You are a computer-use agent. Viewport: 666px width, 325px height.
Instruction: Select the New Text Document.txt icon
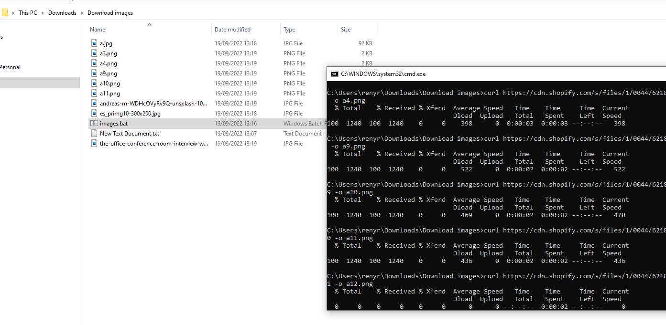(x=94, y=134)
